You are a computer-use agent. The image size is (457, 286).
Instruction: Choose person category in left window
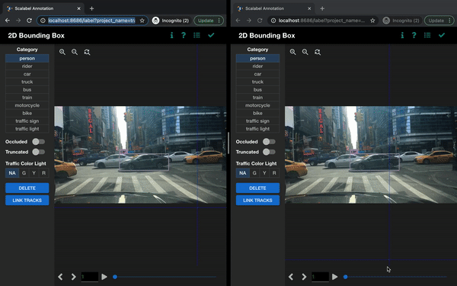tap(27, 59)
